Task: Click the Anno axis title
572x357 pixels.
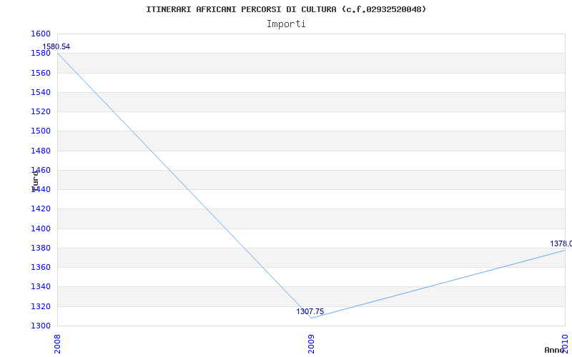Action: point(554,350)
